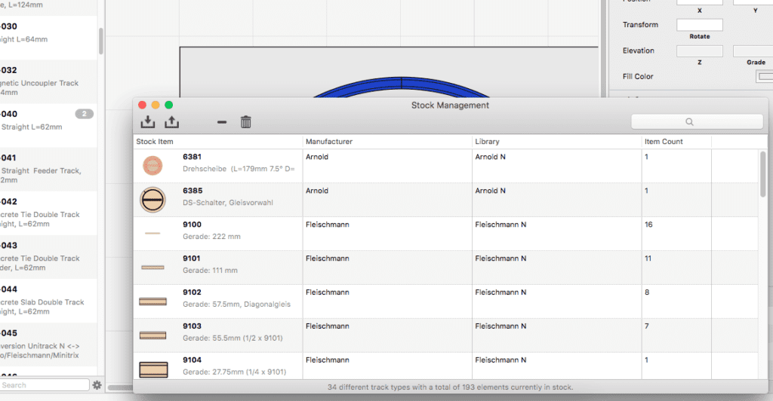Click the Stock Management search field

click(x=696, y=121)
